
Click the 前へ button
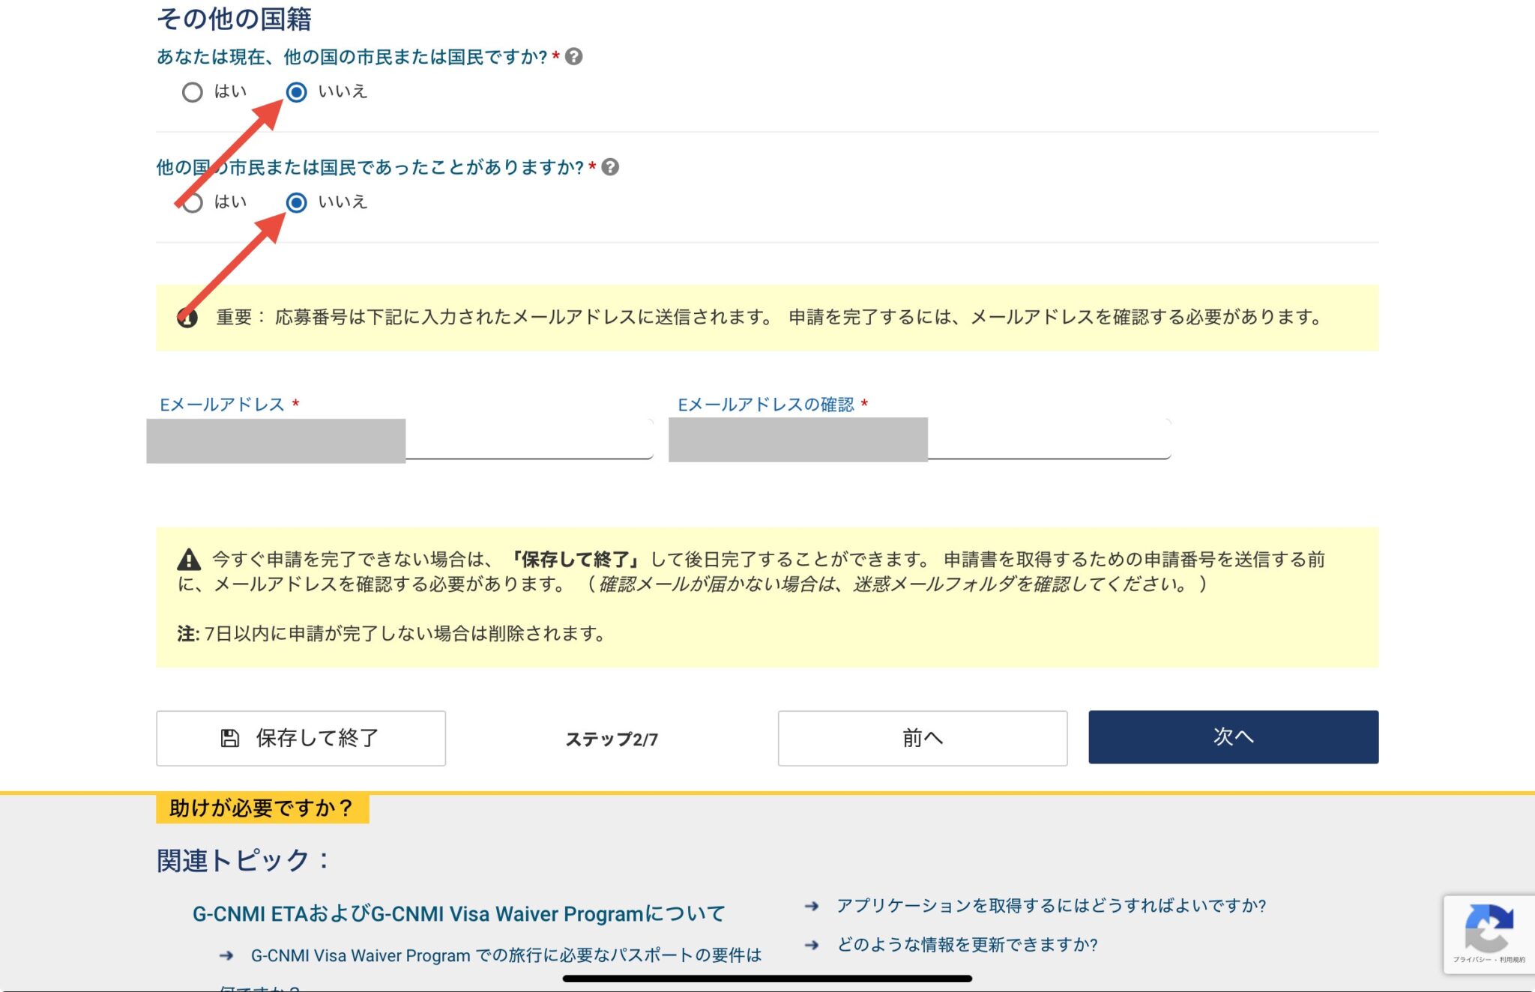(x=922, y=738)
